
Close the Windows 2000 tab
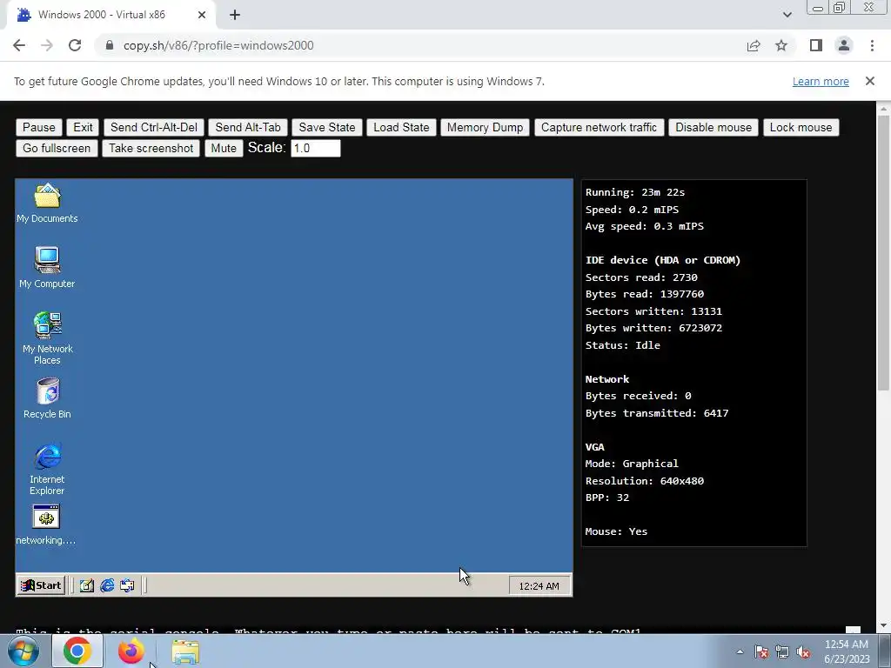point(202,15)
